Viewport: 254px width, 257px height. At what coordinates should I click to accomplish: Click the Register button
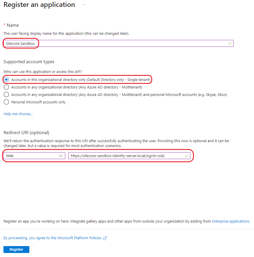point(16,249)
